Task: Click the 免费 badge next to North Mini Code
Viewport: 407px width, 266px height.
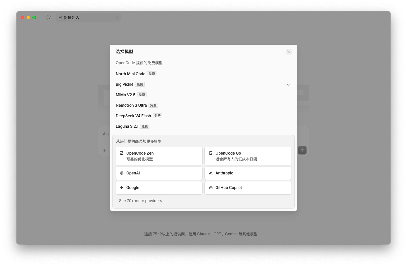Action: coord(152,74)
